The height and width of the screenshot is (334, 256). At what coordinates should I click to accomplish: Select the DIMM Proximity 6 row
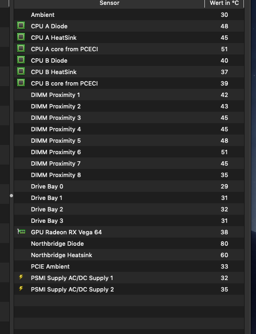coord(129,153)
